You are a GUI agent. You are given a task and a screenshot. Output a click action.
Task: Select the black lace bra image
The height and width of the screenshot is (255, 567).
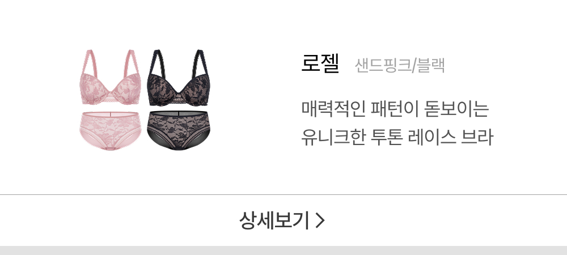pos(179,78)
